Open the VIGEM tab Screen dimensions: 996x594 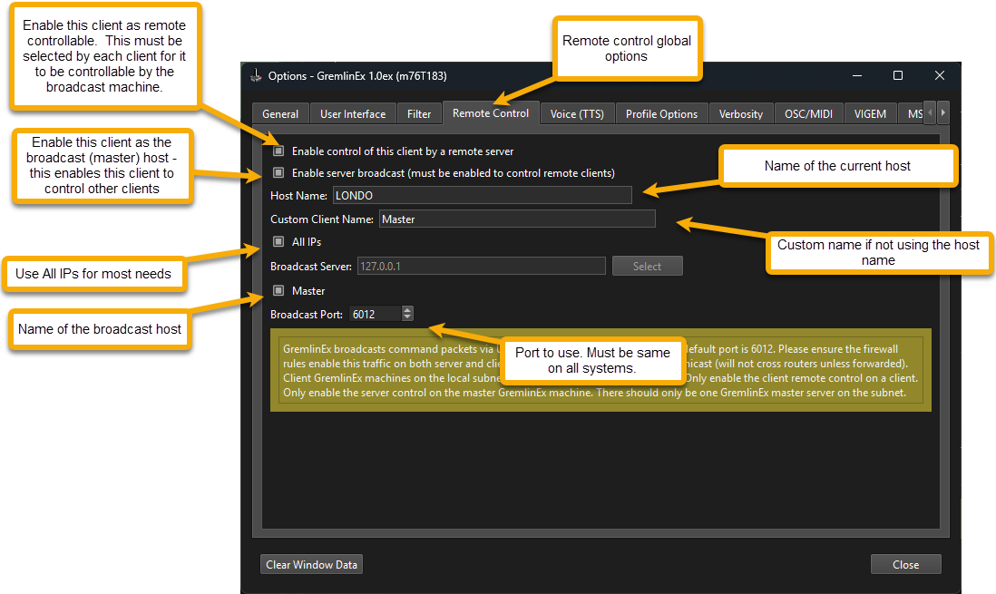(x=870, y=114)
